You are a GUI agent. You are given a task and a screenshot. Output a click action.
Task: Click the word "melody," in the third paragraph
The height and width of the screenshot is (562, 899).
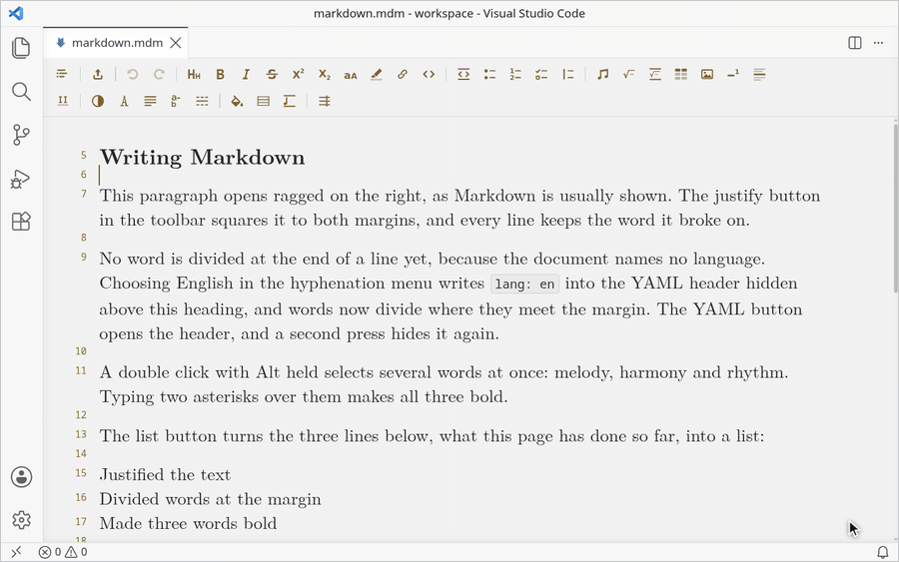tap(583, 373)
